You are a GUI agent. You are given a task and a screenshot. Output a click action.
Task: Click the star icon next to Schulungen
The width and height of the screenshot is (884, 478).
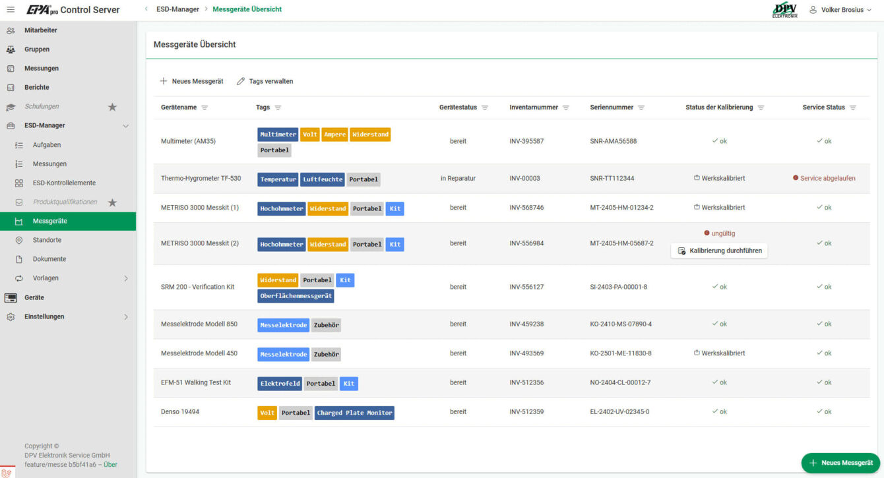pyautogui.click(x=112, y=107)
